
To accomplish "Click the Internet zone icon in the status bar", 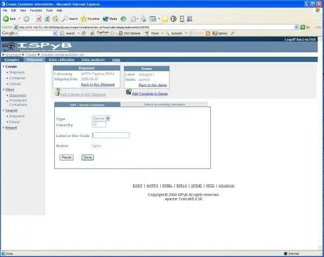I will pos(285,253).
